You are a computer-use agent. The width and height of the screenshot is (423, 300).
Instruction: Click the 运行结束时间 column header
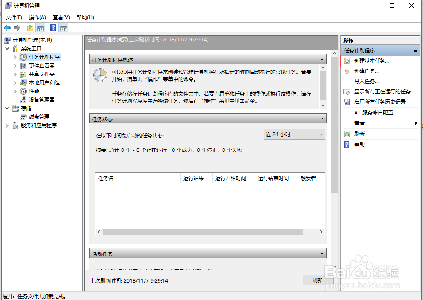click(x=276, y=178)
